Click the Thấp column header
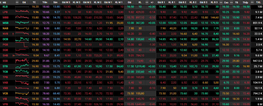263x106 pixels. [x=246, y=2]
